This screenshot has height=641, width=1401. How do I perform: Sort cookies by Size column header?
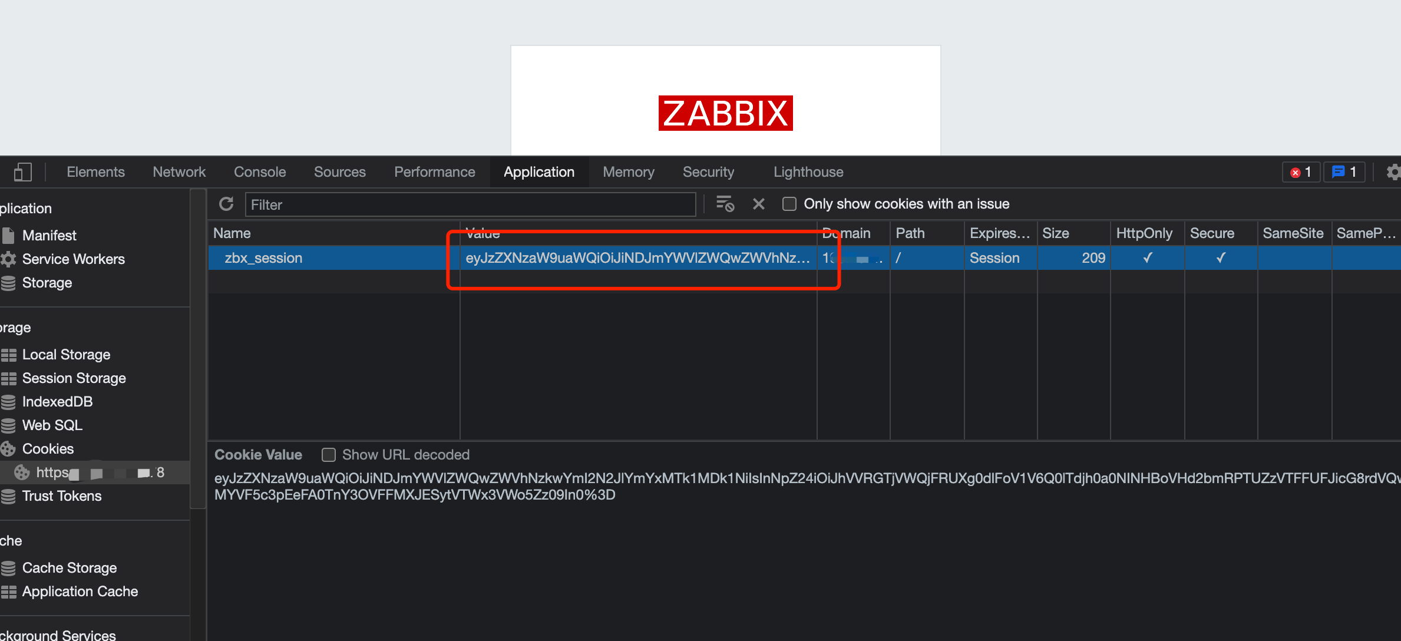pos(1055,233)
